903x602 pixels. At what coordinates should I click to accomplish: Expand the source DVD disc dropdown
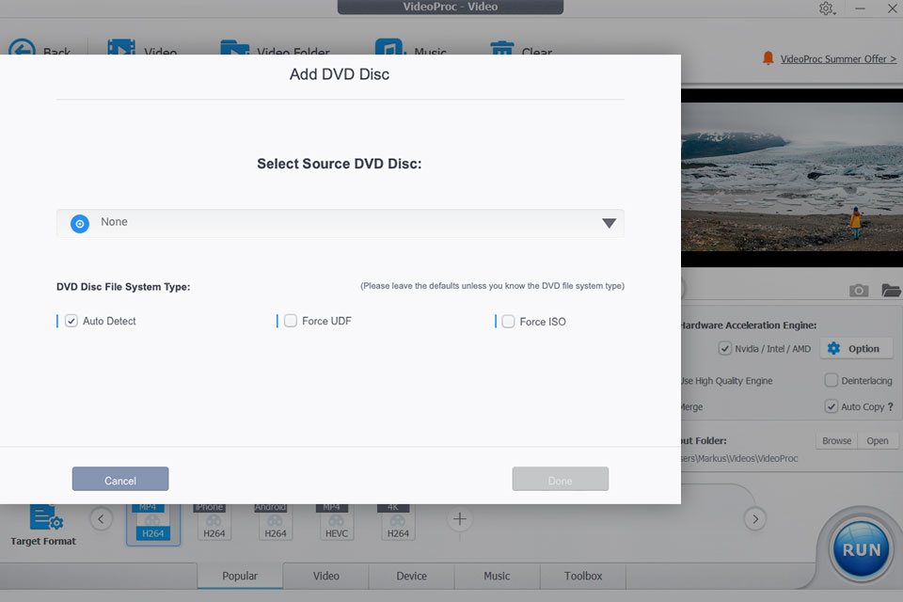coord(609,223)
